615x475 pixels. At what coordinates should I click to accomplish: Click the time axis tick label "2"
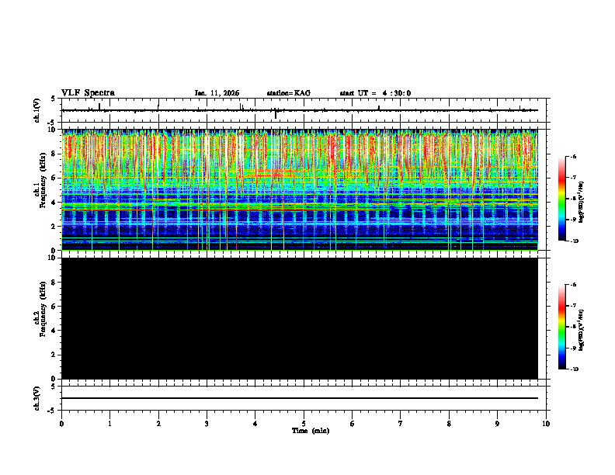158,424
